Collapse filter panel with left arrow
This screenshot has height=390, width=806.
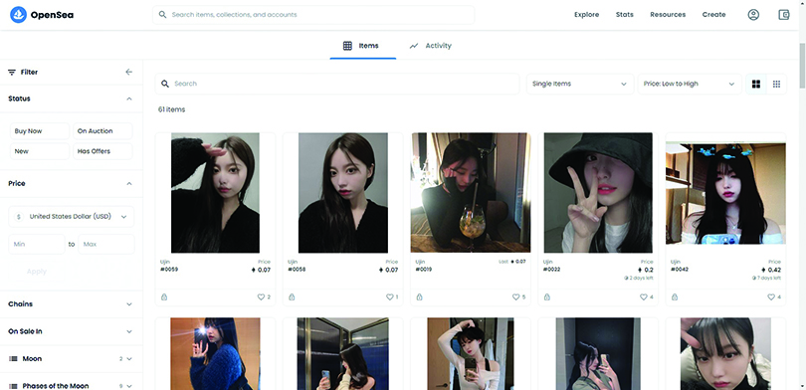coord(128,73)
